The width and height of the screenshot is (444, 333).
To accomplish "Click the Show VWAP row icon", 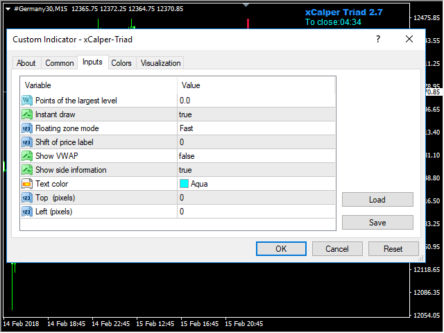I will click(x=27, y=156).
